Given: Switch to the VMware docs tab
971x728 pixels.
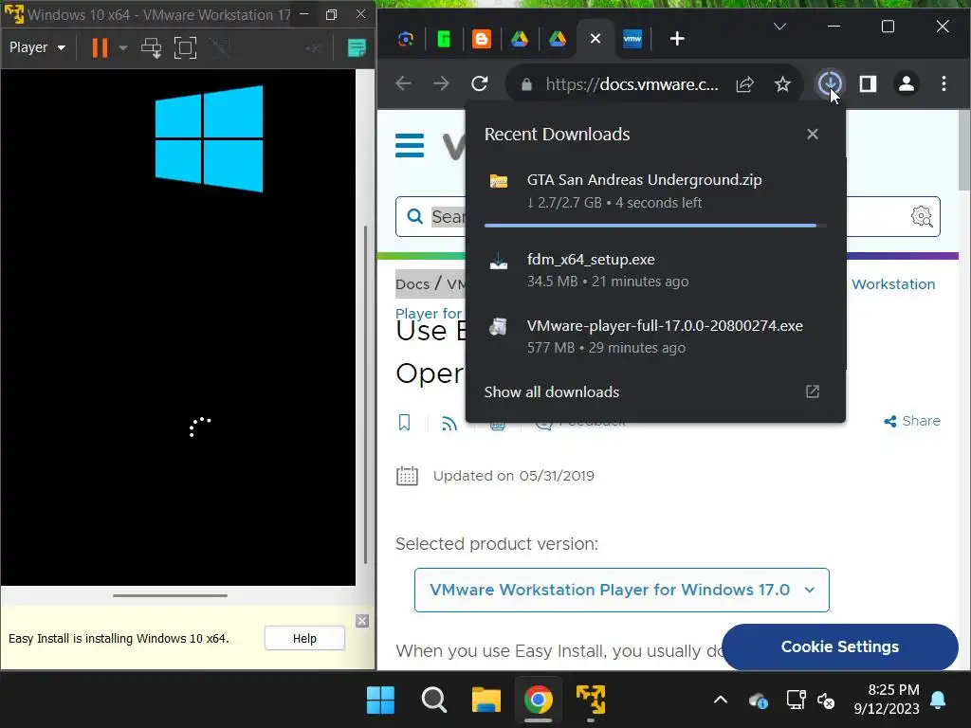Looking at the screenshot, I should click(x=632, y=39).
